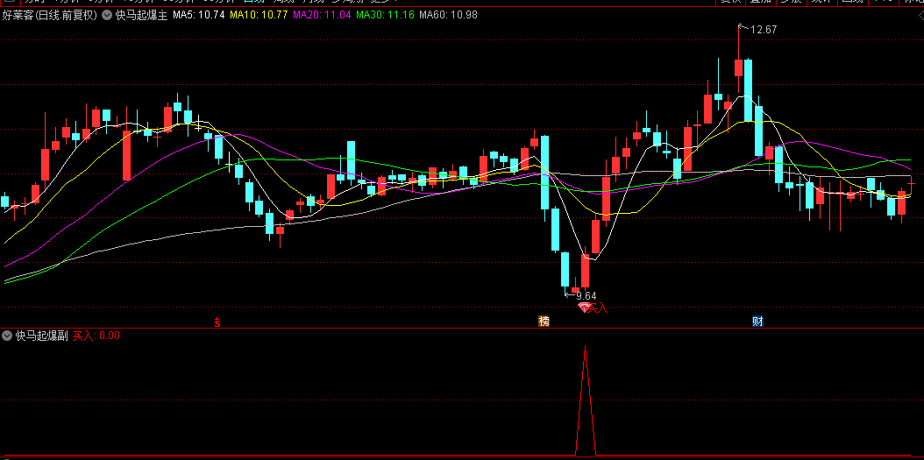Open the 叠加 overlay button

760,2
